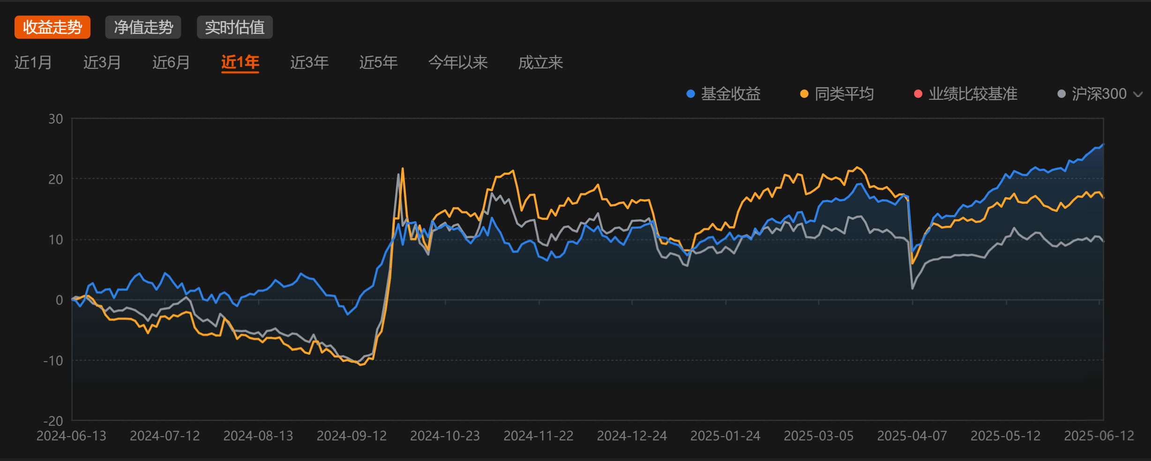Click the x-axis date 2025-01-24
Viewport: 1151px width, 461px height.
(x=725, y=436)
